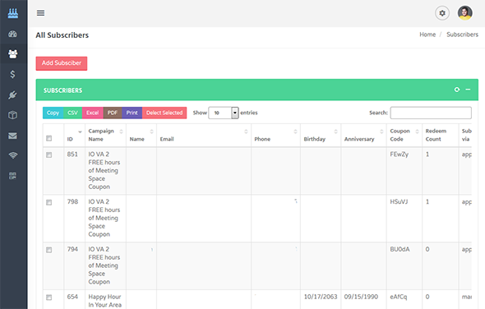Click the Print button
Screen dimensions: 485x309
[132, 113]
